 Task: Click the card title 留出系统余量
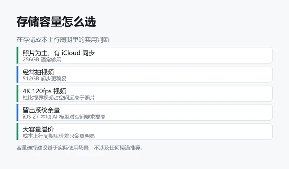pos(41,110)
